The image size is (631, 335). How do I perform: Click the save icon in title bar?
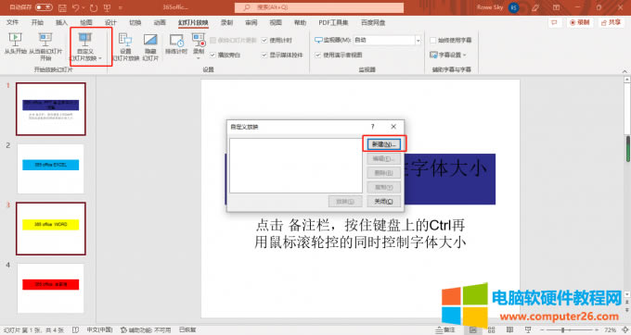click(62, 7)
